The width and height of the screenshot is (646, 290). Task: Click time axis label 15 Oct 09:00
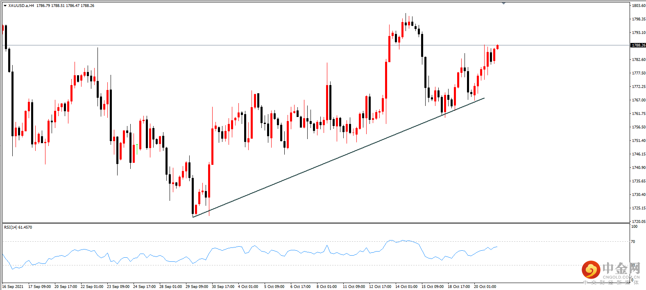coord(433,287)
